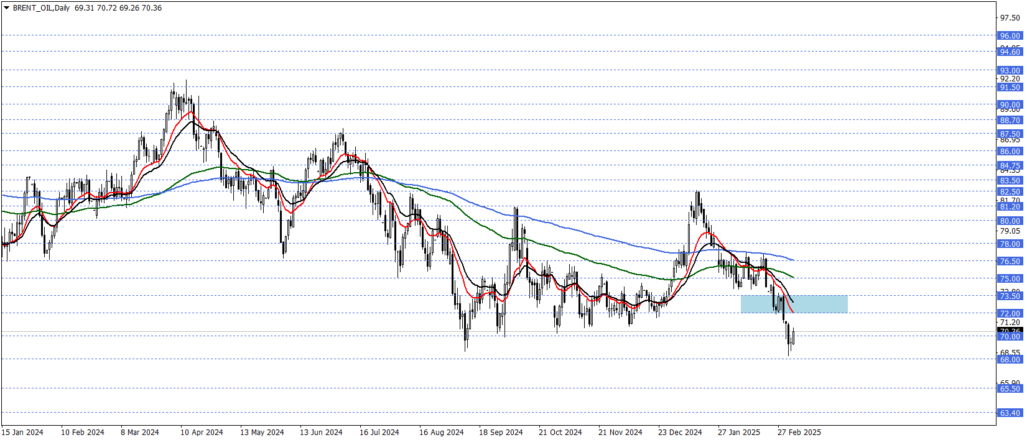Select the 21 Oct 2024 date label
This screenshot has width=1027, height=440.
tap(560, 433)
